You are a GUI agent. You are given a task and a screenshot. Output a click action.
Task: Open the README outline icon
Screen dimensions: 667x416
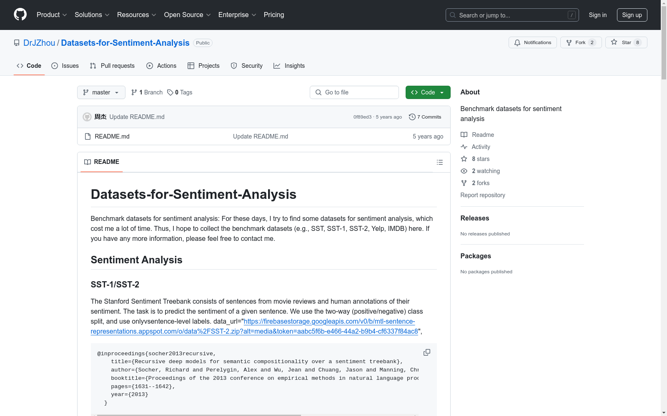pyautogui.click(x=439, y=162)
